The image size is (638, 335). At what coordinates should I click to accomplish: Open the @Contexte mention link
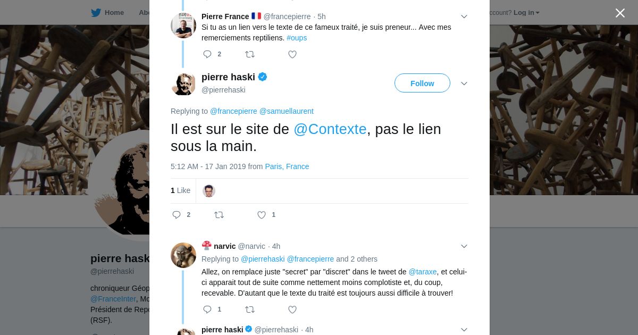tap(330, 129)
